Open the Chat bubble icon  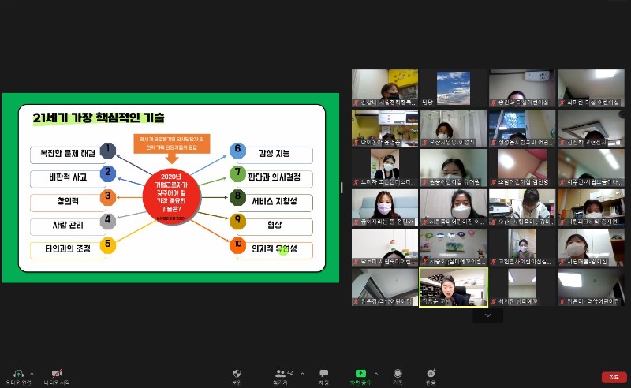tap(323, 373)
